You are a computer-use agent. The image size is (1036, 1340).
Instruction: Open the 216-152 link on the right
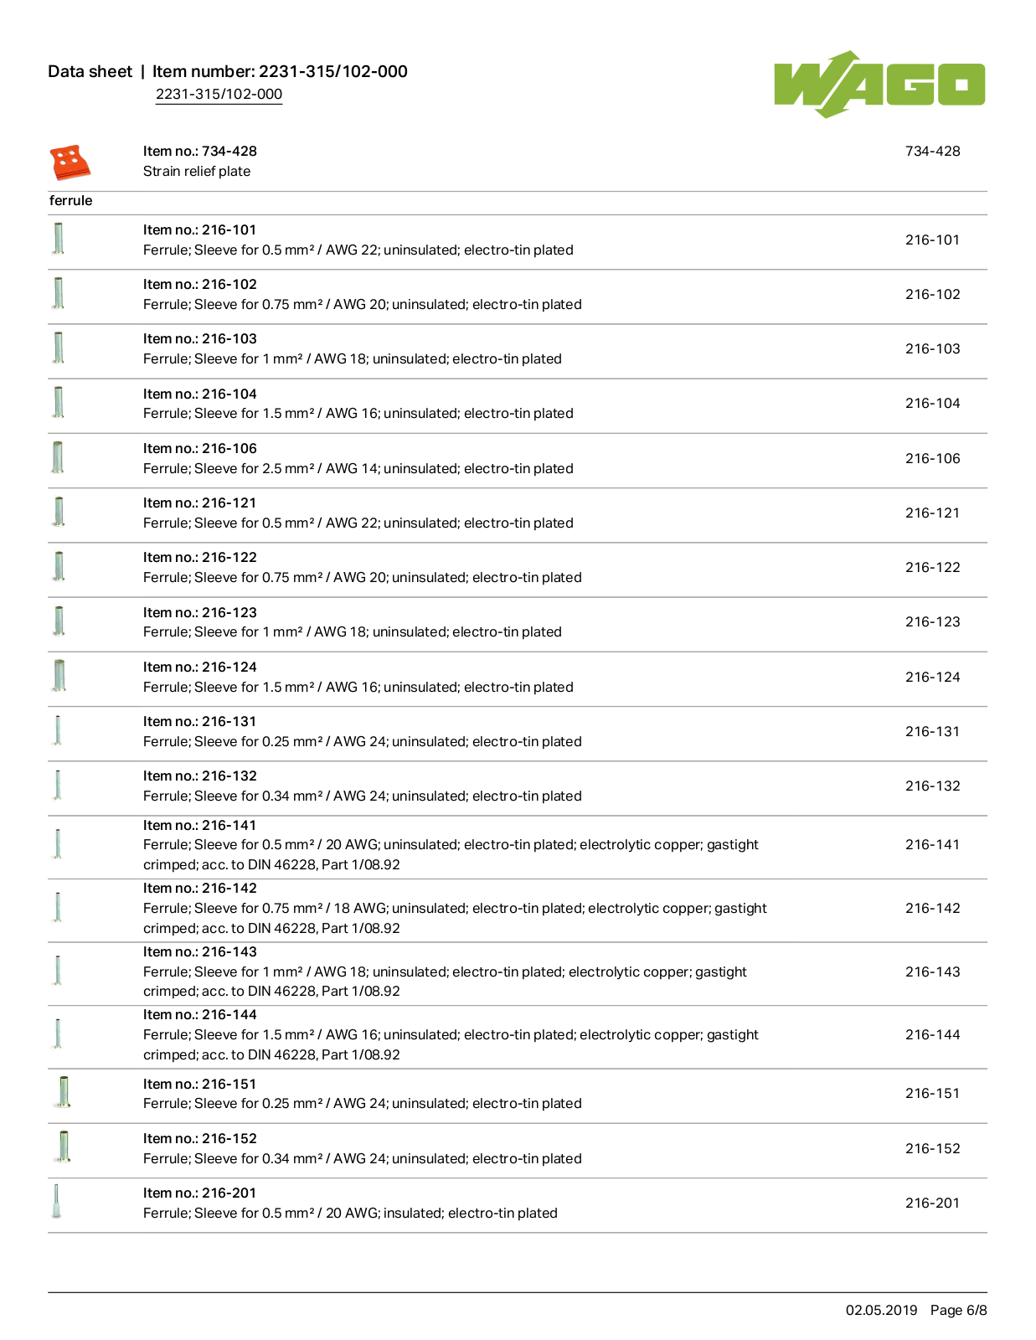pyautogui.click(x=932, y=1149)
